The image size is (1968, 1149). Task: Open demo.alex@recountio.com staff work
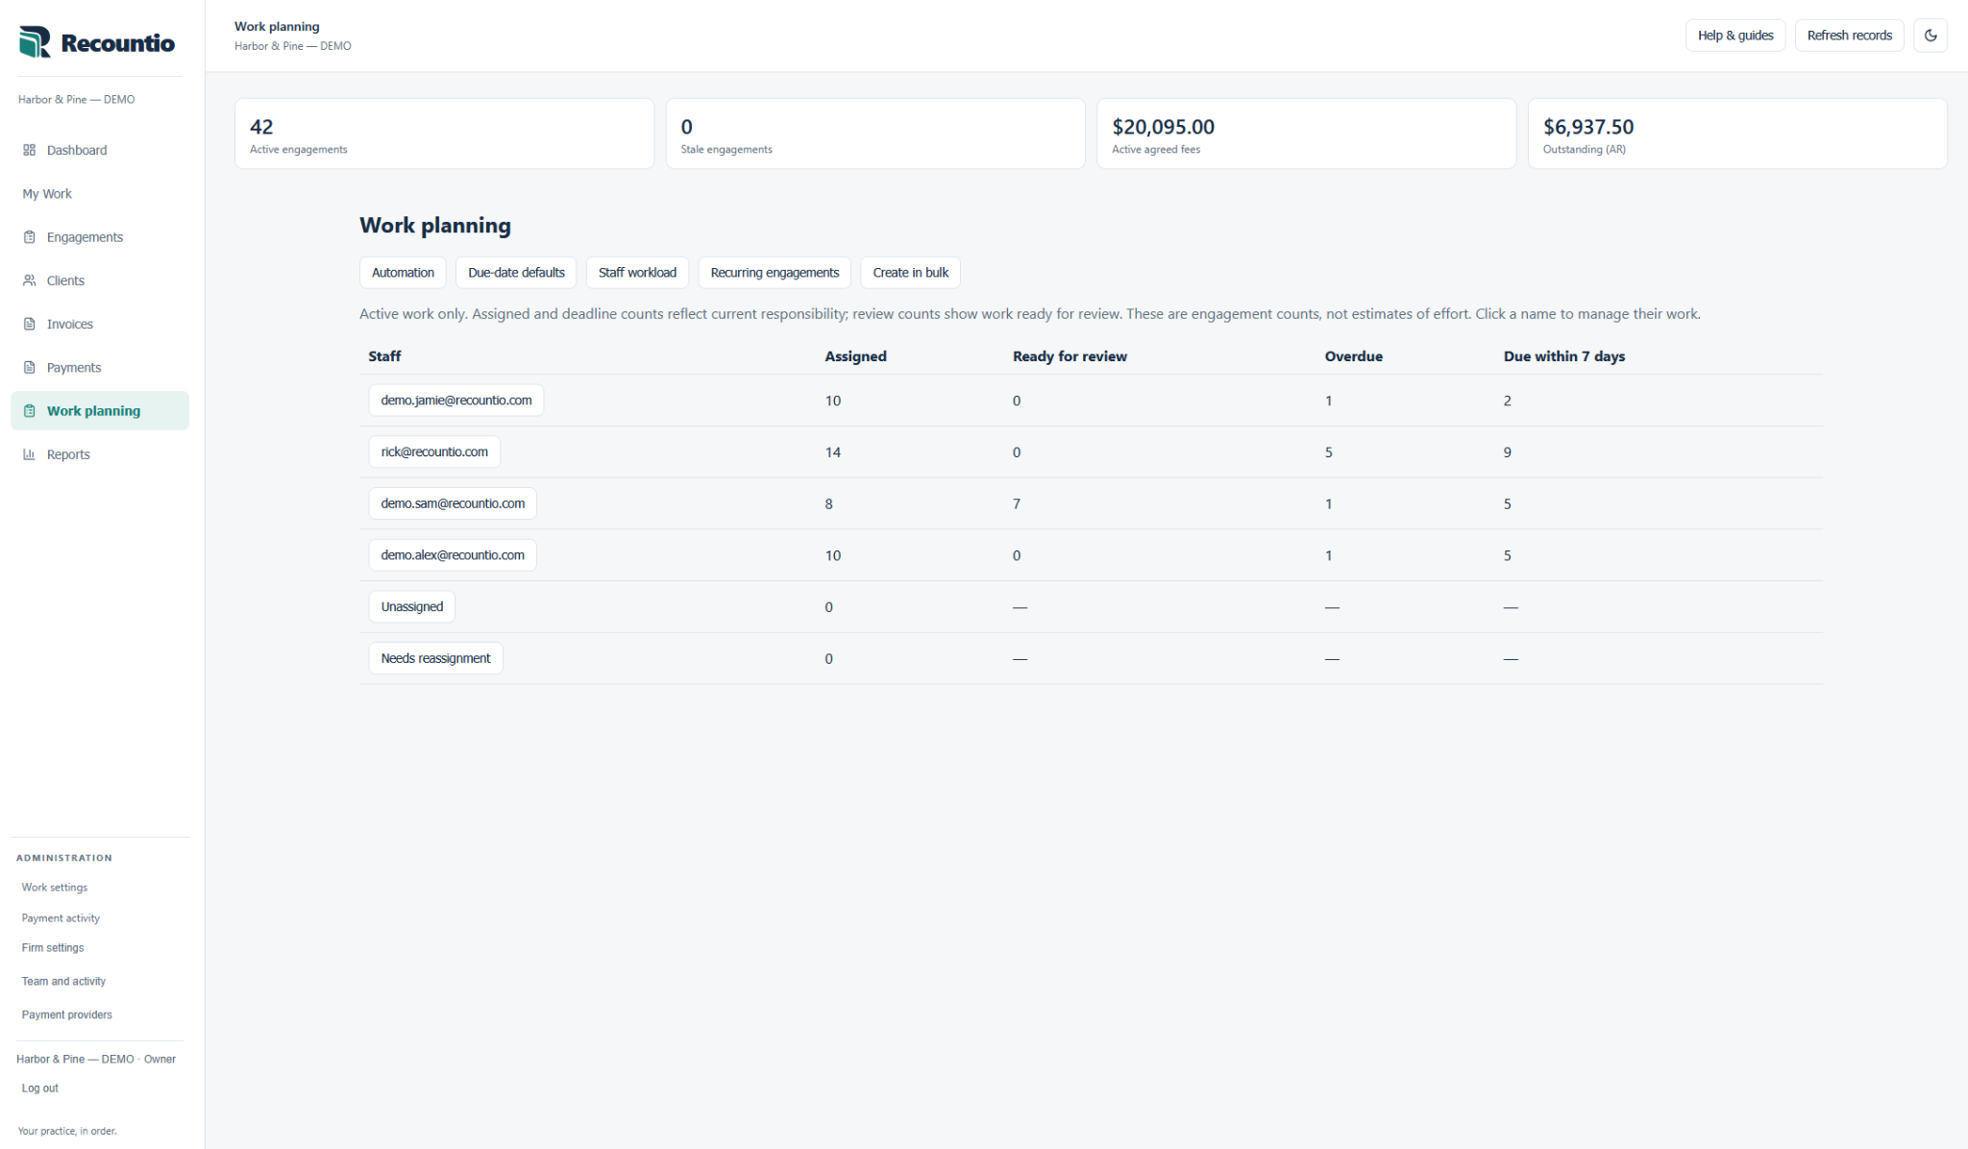453,555
